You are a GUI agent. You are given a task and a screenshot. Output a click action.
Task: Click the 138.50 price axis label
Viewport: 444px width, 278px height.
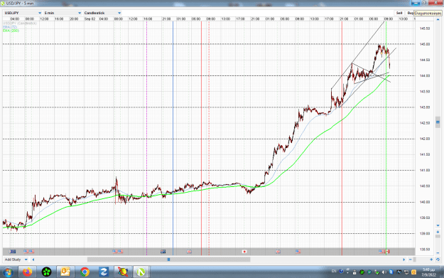424,250
